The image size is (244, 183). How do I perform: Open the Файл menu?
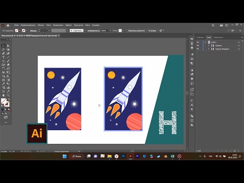coord(16,25)
